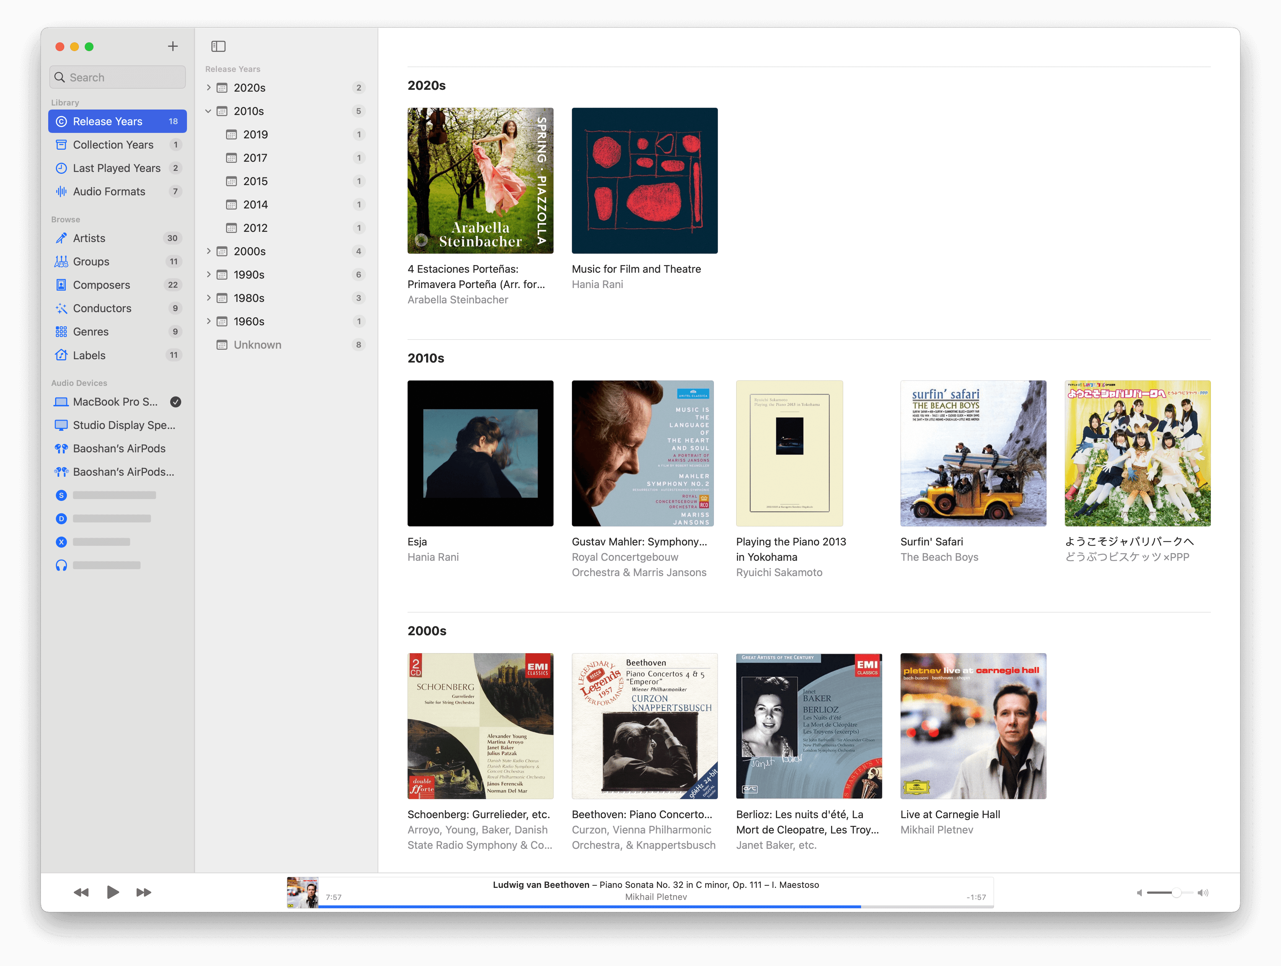Adjust the volume slider knob
Image resolution: width=1281 pixels, height=966 pixels.
click(1176, 893)
